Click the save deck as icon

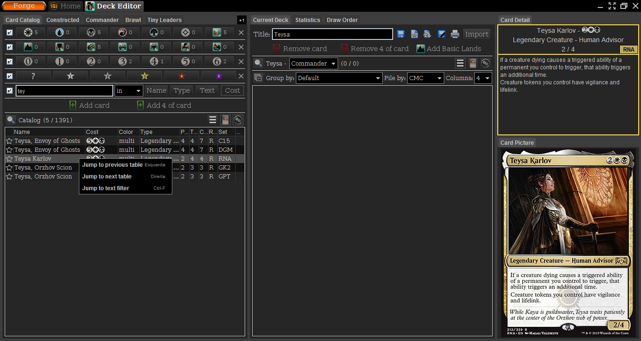[441, 34]
